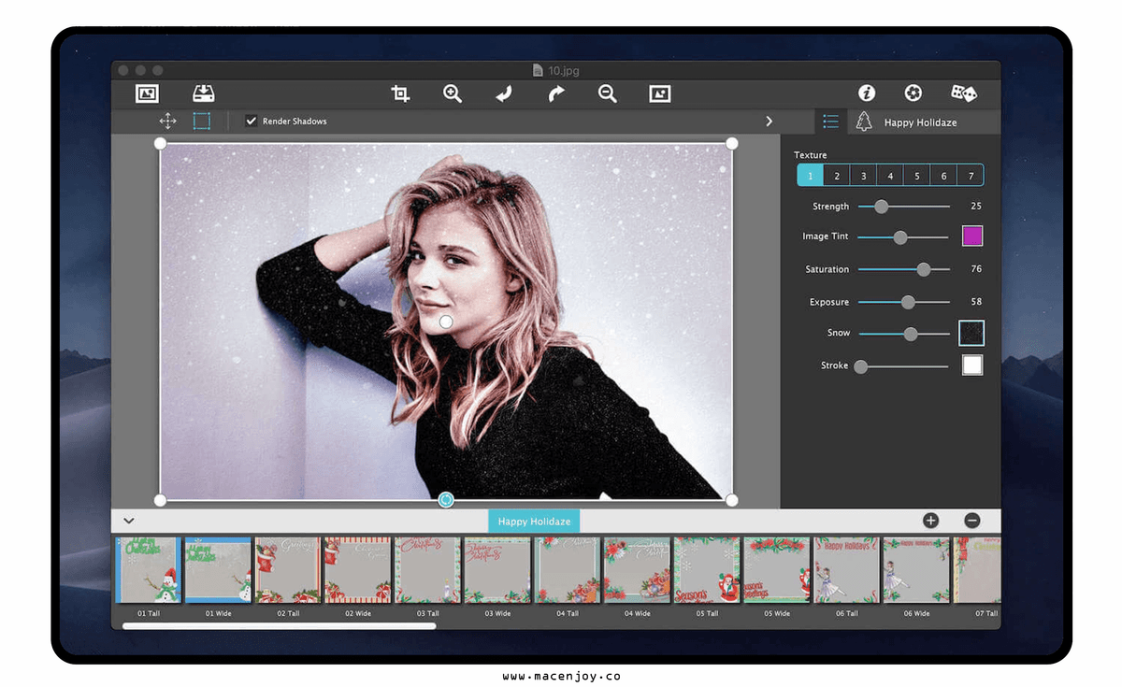Image resolution: width=1122 pixels, height=687 pixels.
Task: Click the Snow slider knob
Action: [911, 334]
